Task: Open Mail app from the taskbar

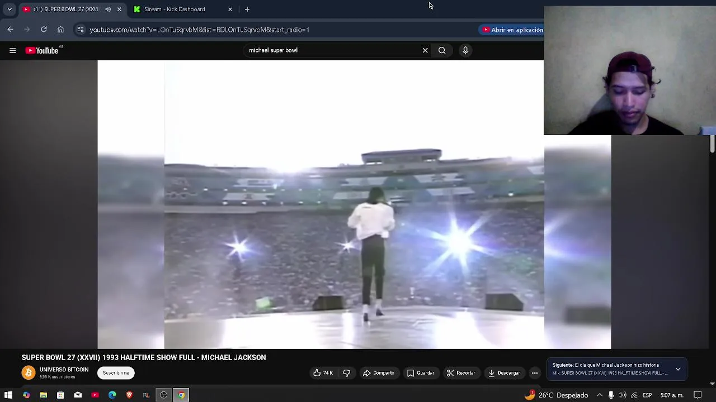Action: click(x=78, y=395)
